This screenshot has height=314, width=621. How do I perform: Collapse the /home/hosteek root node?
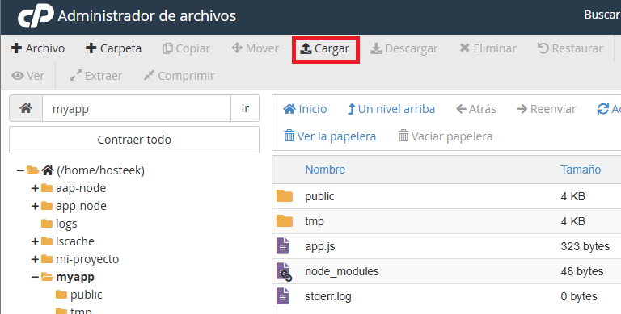pos(20,170)
